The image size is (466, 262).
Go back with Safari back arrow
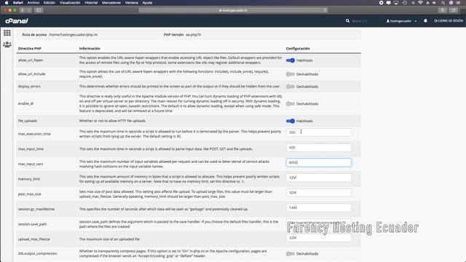(23, 10)
